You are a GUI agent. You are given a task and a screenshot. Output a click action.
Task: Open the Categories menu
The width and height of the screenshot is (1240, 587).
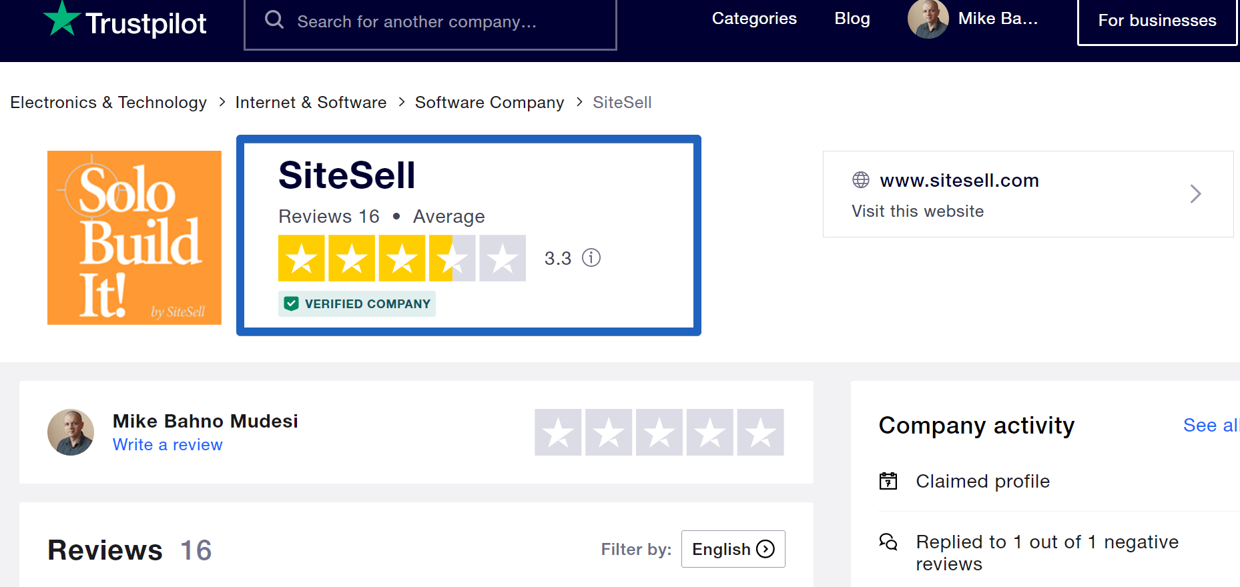(754, 19)
